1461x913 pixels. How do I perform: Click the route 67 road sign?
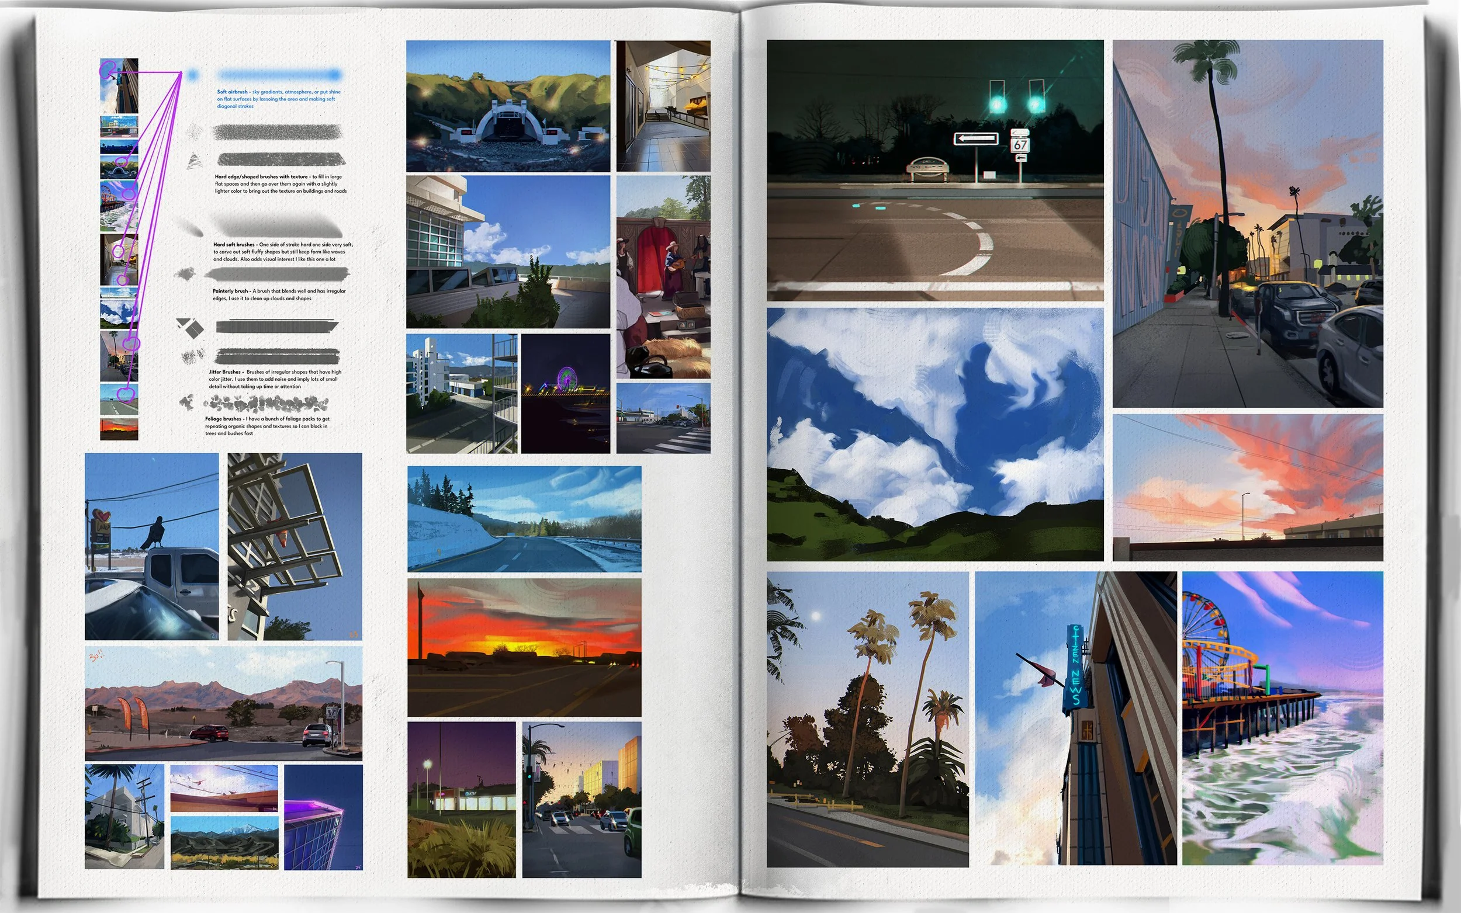pyautogui.click(x=1020, y=145)
